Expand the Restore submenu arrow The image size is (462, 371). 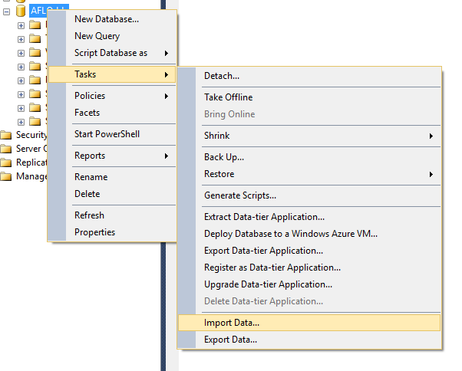[x=431, y=174]
